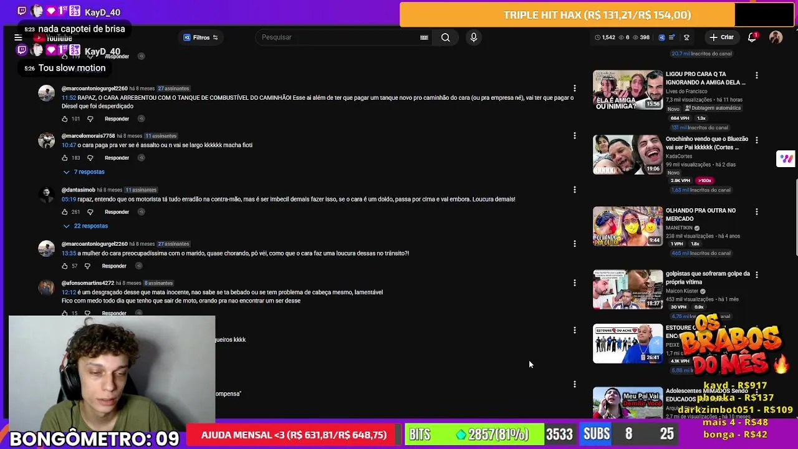This screenshot has width=798, height=449.
Task: Open the account avatar menu
Action: 776,37
